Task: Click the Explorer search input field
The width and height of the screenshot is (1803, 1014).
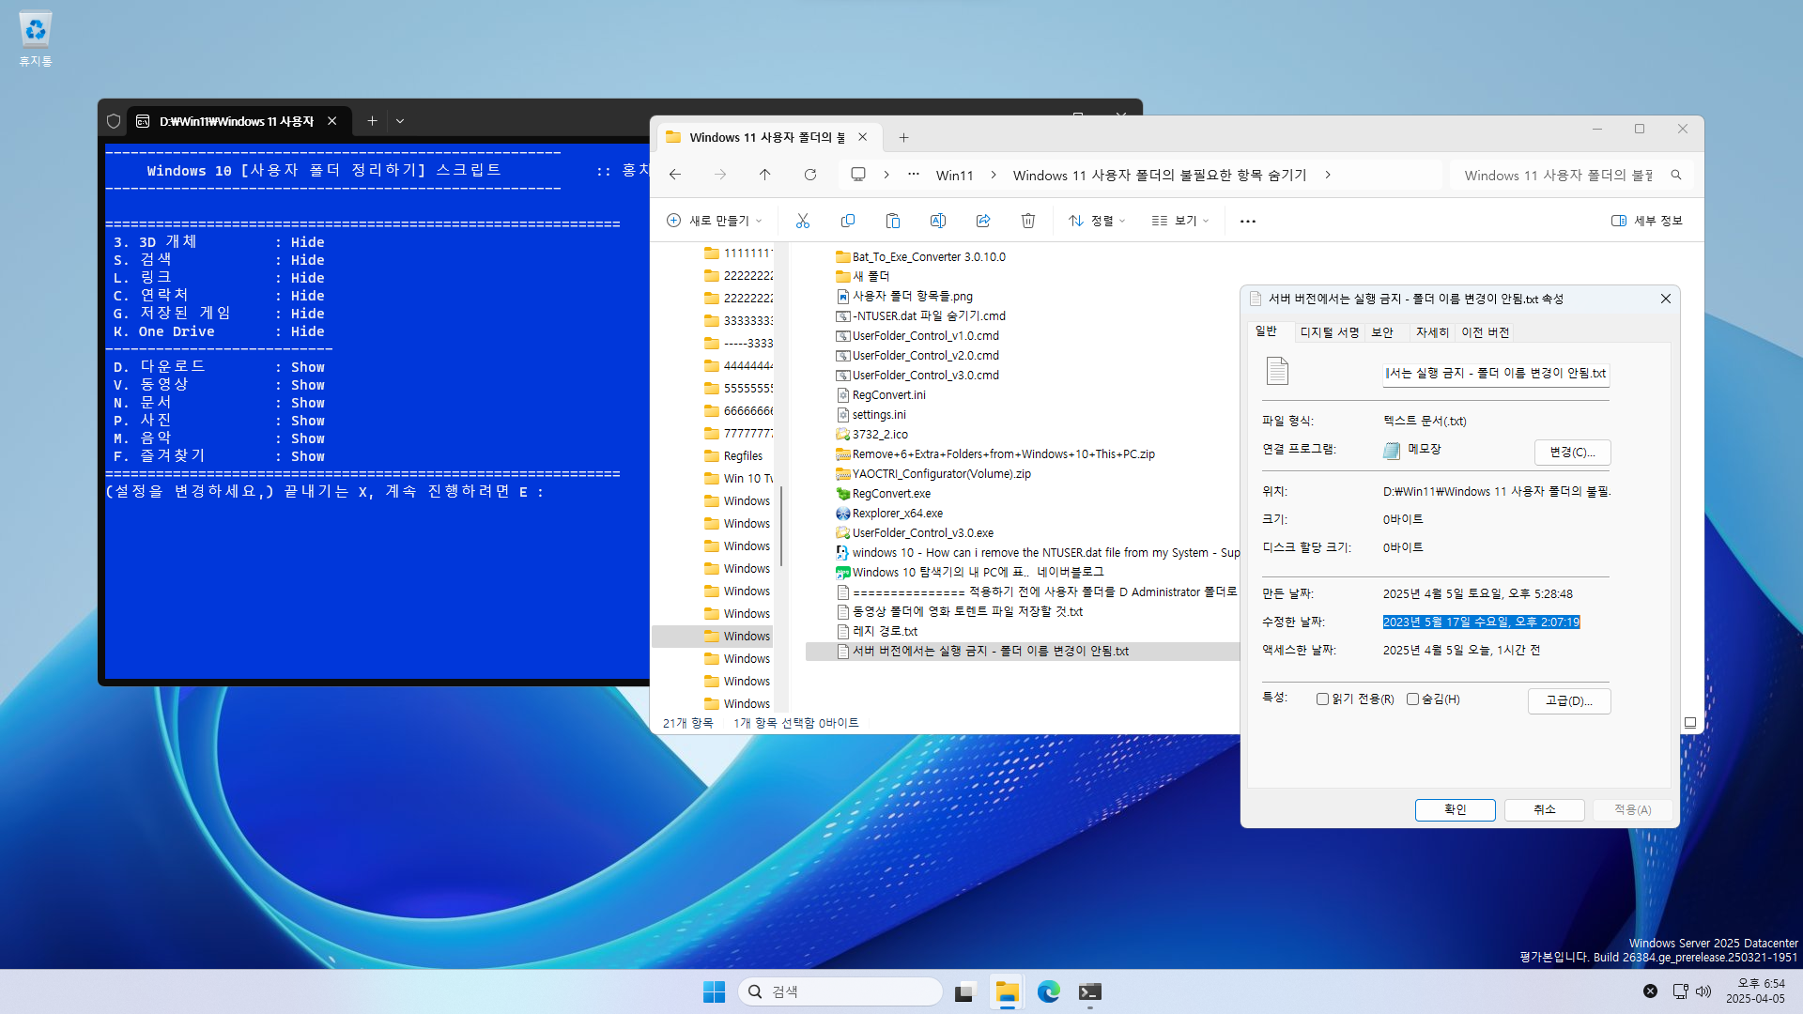Action: coord(1559,176)
